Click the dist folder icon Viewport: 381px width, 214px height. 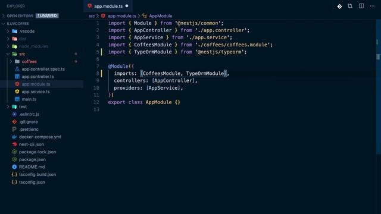(x=14, y=39)
